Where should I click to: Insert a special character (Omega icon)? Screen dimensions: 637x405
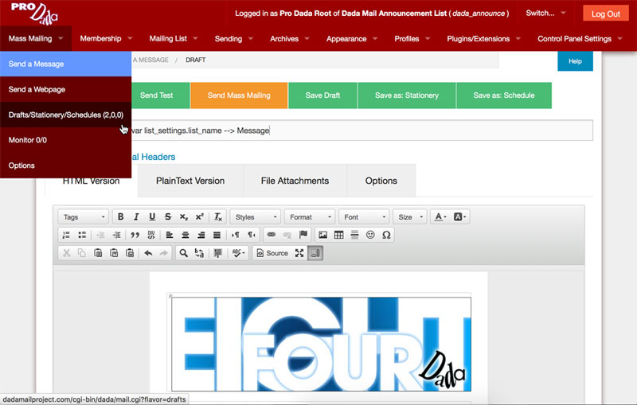pos(386,235)
